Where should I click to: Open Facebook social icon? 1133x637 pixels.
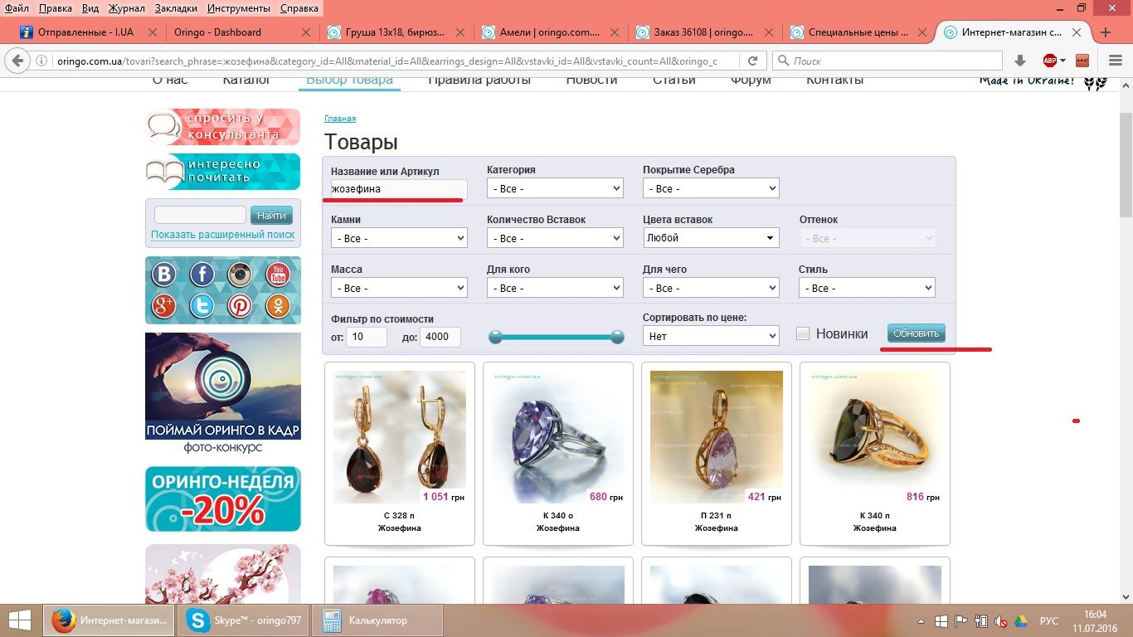click(x=202, y=274)
